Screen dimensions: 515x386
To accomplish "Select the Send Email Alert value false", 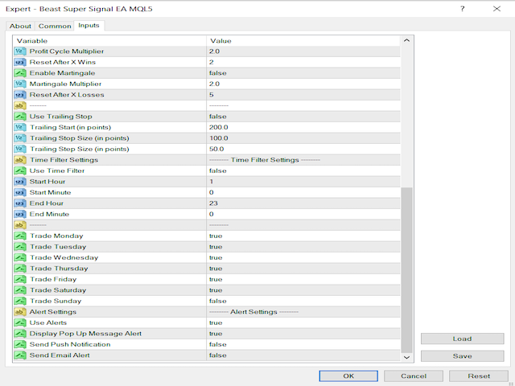I will 218,355.
